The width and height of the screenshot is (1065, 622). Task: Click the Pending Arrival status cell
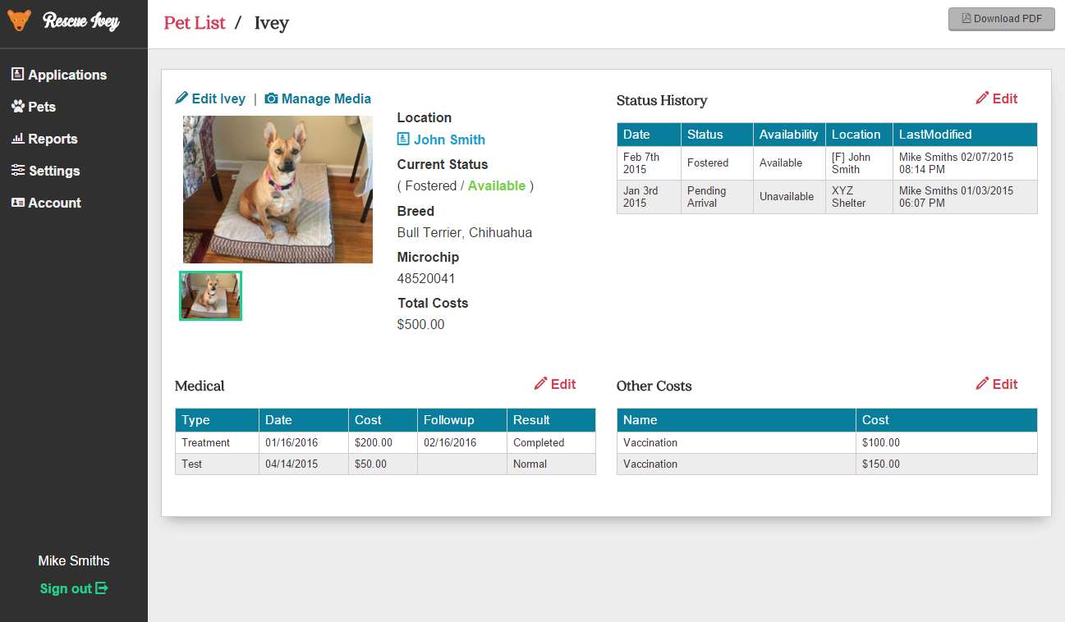717,197
